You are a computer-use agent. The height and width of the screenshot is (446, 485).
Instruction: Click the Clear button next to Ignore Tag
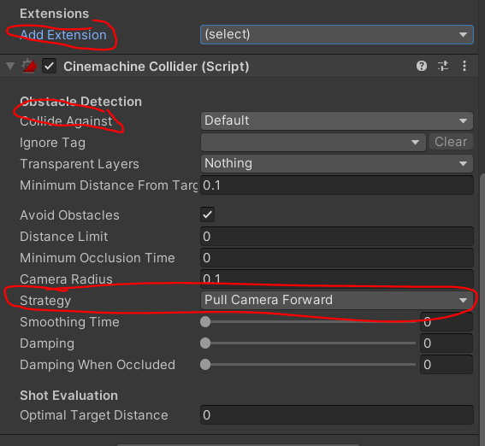[x=451, y=142]
